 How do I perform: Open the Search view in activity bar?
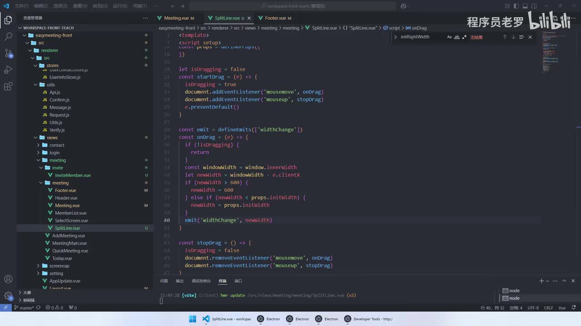coord(8,37)
